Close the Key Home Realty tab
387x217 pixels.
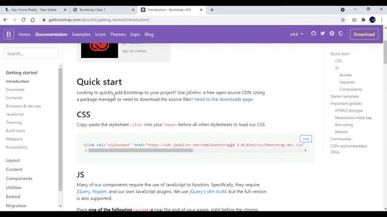[65, 10]
